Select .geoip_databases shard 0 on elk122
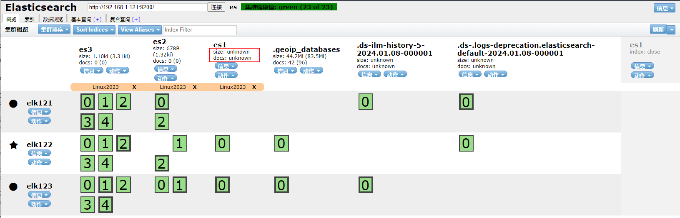Viewport: 680px width, 218px height. [281, 144]
